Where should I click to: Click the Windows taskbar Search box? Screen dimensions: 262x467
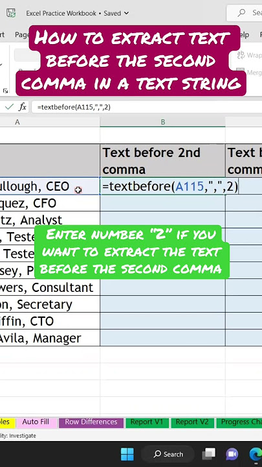(x=168, y=454)
